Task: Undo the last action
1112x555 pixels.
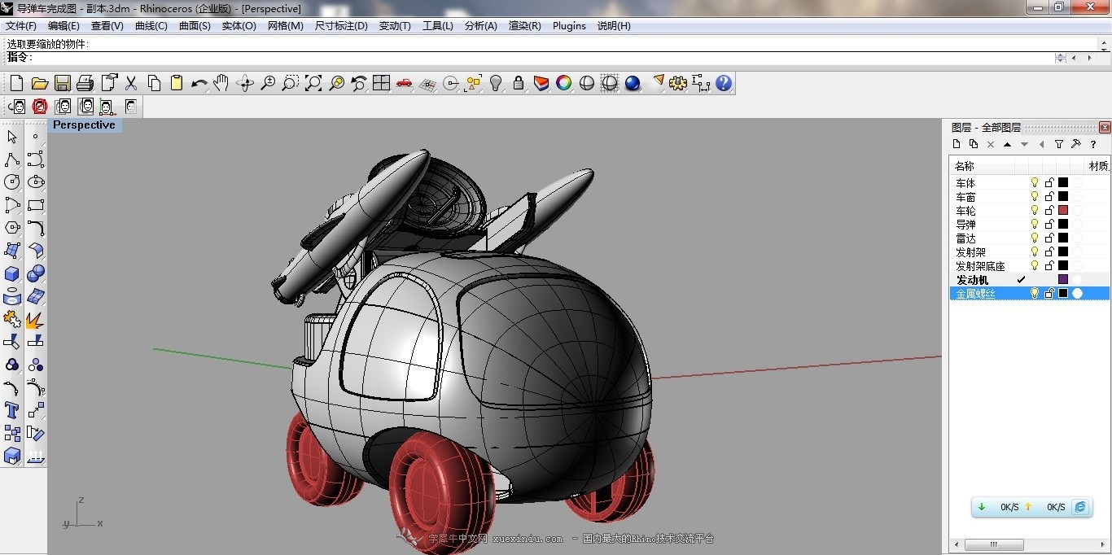Action: [x=199, y=83]
